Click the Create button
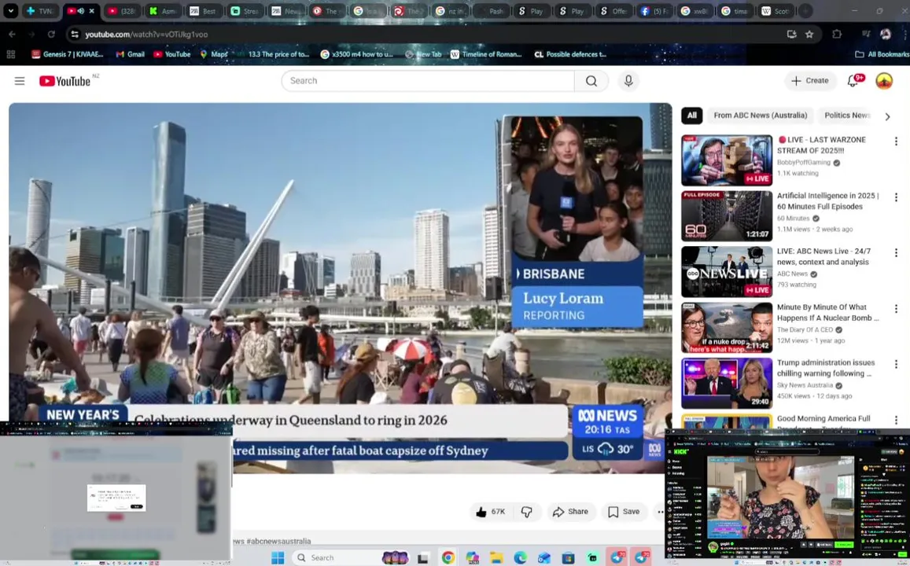The image size is (910, 566). (x=810, y=81)
